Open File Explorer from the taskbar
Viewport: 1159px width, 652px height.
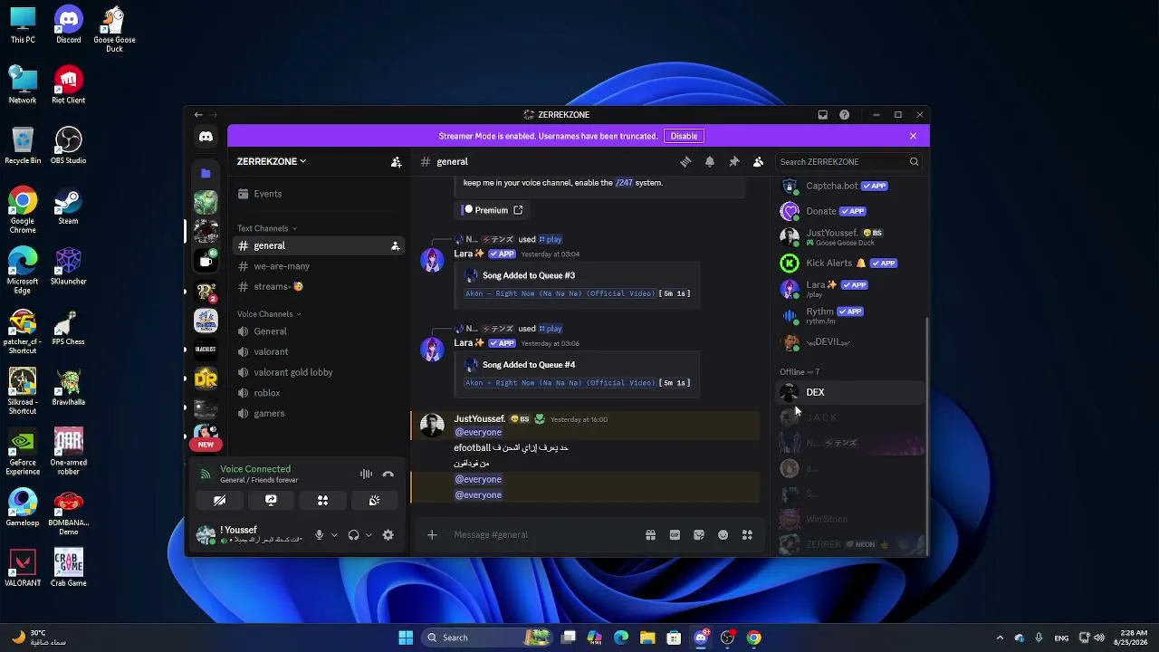647,638
